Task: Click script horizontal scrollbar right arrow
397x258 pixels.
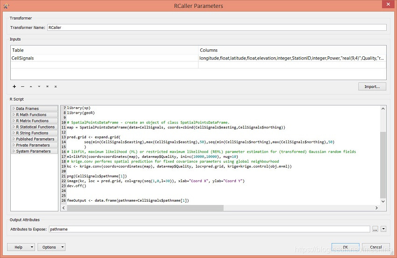Action: (x=376, y=208)
